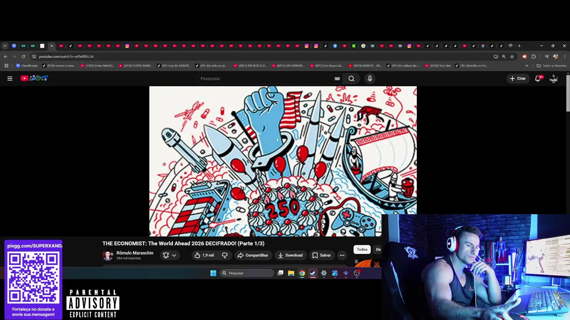Close the active browser tab

point(52,46)
